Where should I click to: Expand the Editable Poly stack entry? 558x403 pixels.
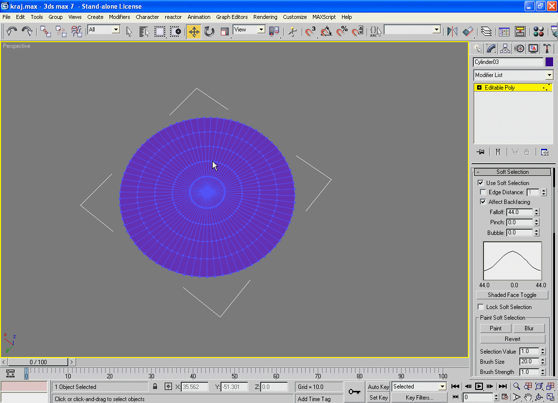coord(479,88)
